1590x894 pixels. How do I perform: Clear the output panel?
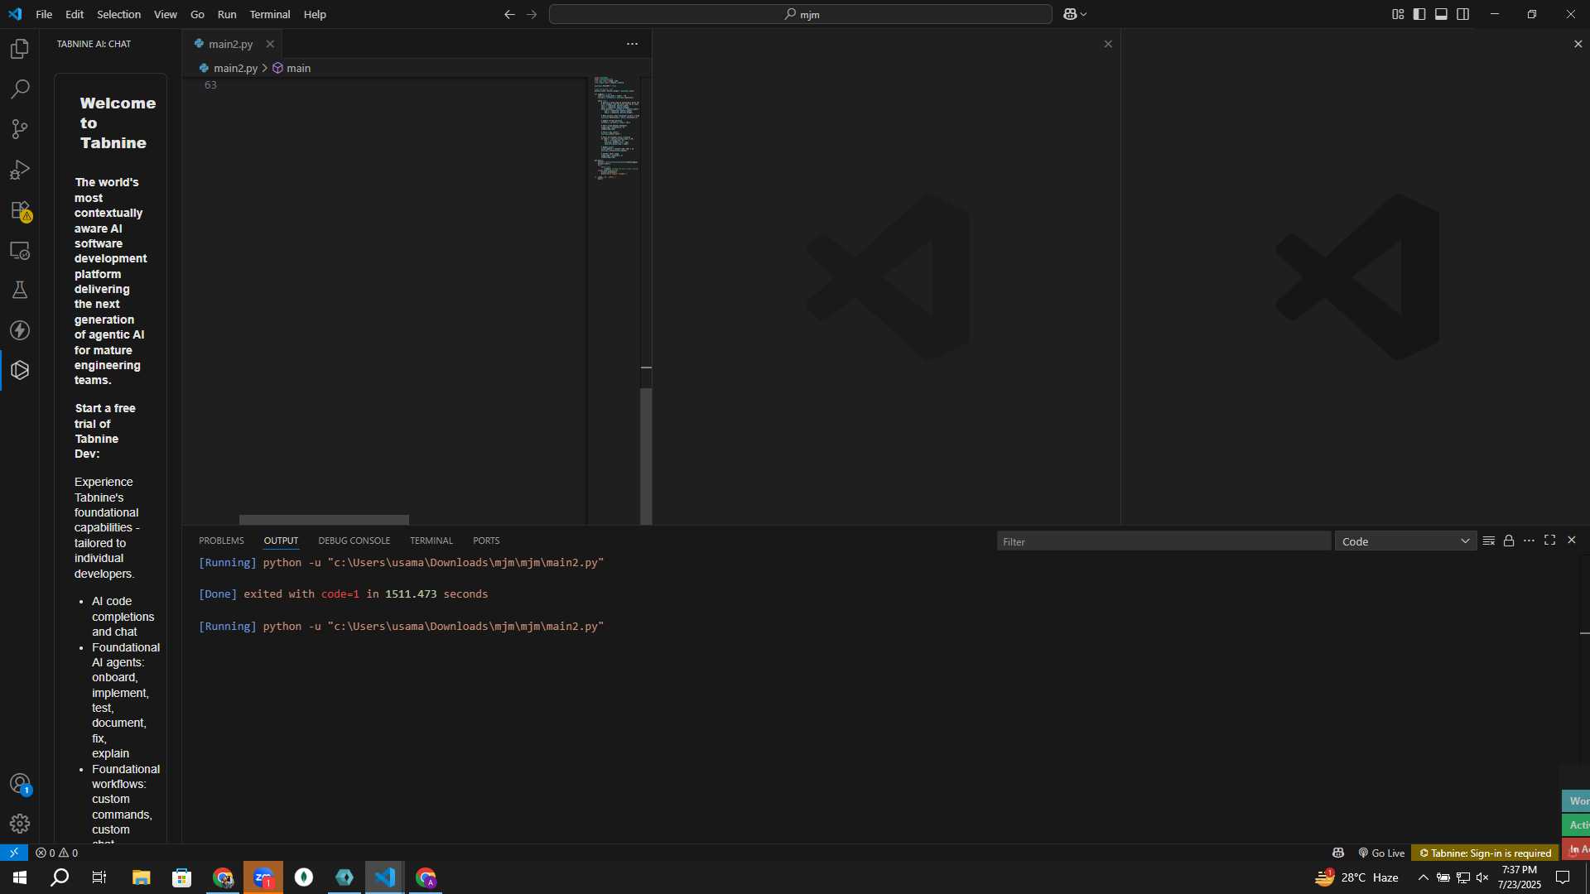1488,541
